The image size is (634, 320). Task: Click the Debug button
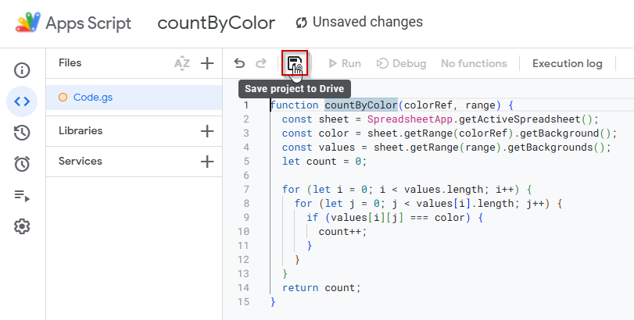(401, 63)
